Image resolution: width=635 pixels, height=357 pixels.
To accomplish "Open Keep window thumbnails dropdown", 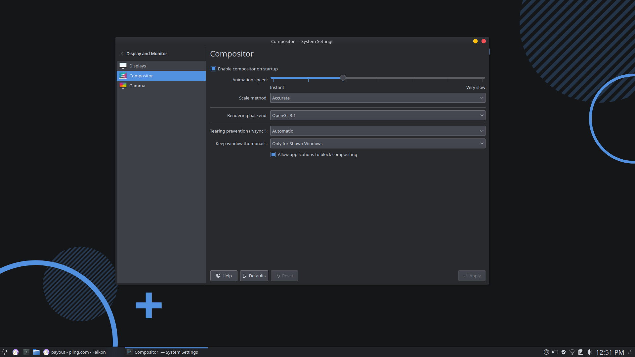I will (x=378, y=143).
